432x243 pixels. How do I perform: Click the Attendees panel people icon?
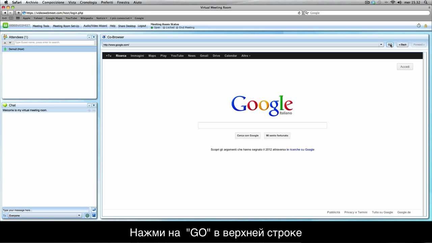(5, 37)
